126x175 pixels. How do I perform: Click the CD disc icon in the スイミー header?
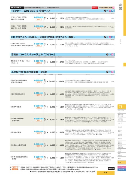point(107,54)
